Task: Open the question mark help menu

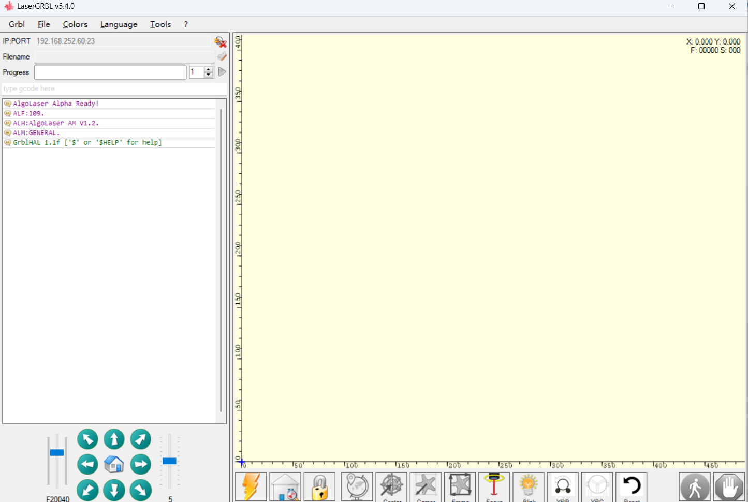Action: click(x=186, y=24)
